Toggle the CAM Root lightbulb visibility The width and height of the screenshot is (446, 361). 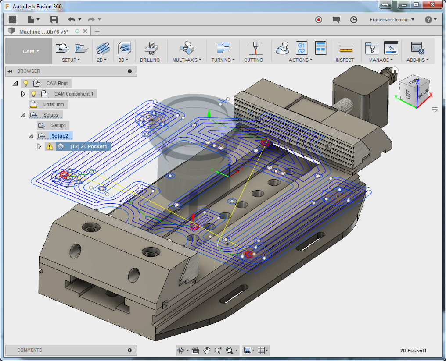click(26, 83)
